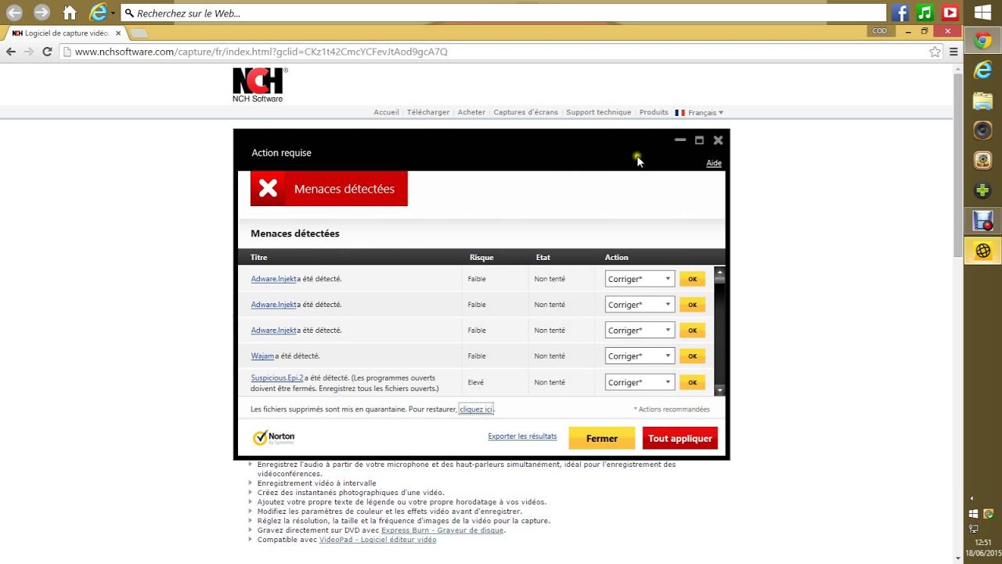This screenshot has height=564, width=1002.
Task: Open the green plus app in taskbar
Action: [x=983, y=190]
